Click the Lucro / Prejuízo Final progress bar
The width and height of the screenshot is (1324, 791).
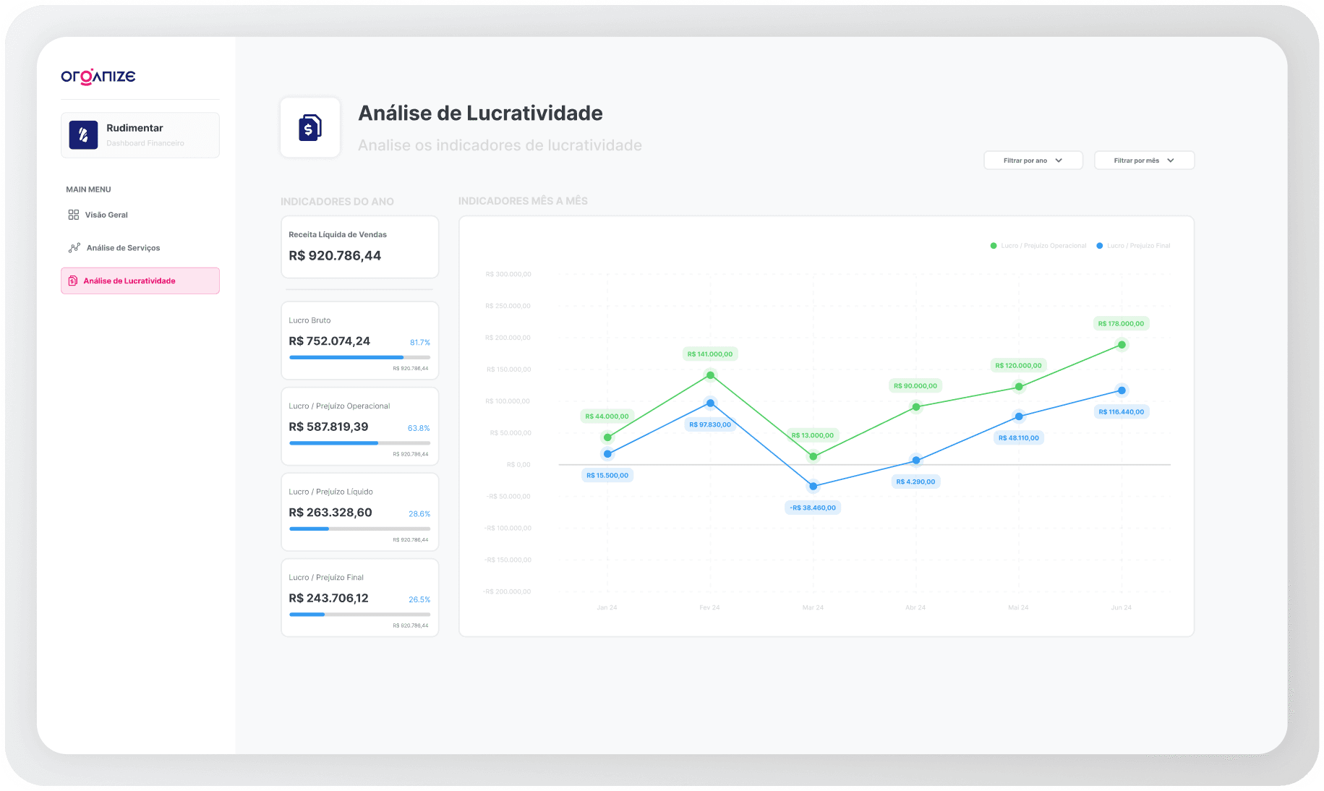[359, 615]
